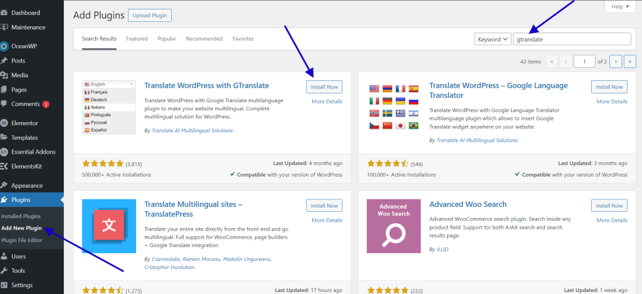Screen dimensions: 642x294
Task: Install the TranslatePress plugin
Action: [x=324, y=206]
